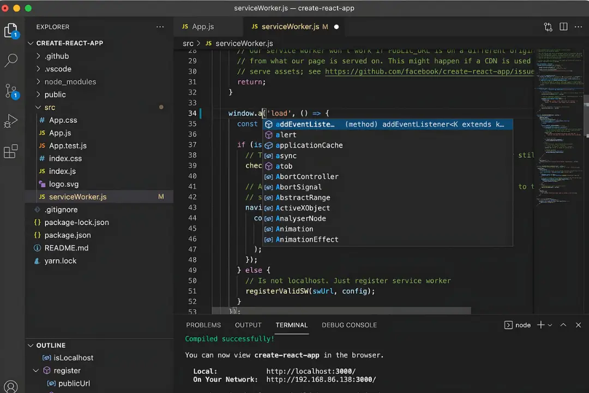
Task: Choose addEventListener from the suggestion list
Action: click(x=388, y=124)
